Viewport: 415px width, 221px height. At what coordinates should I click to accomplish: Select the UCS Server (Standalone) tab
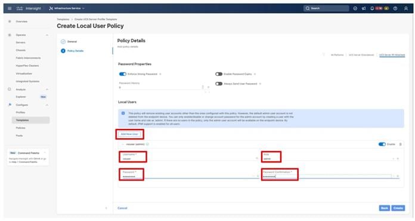coord(361,55)
